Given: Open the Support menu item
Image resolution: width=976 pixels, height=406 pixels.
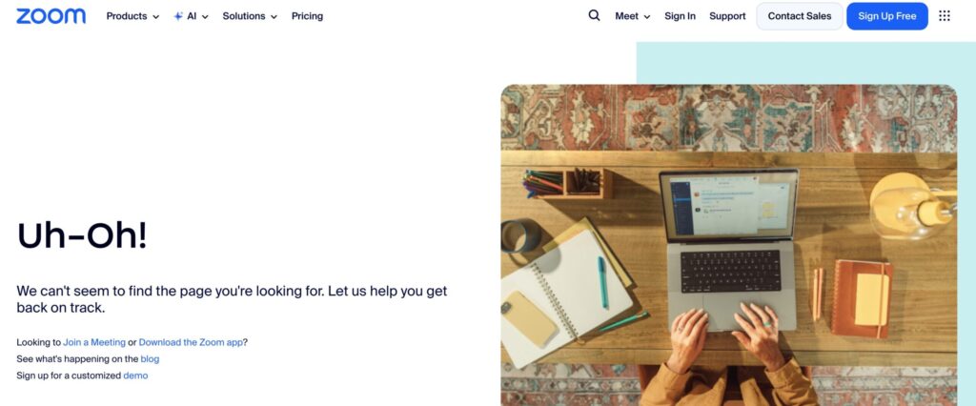Looking at the screenshot, I should [x=727, y=16].
